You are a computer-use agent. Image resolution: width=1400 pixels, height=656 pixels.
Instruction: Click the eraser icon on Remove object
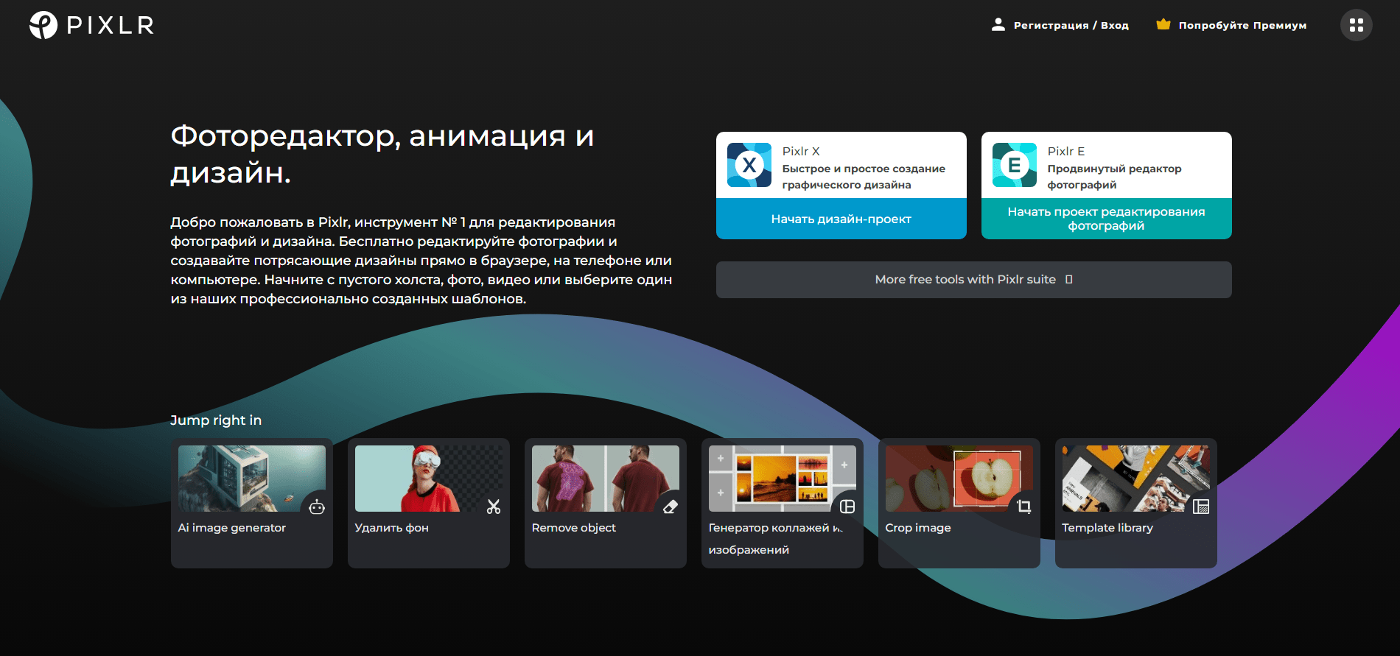pyautogui.click(x=671, y=507)
